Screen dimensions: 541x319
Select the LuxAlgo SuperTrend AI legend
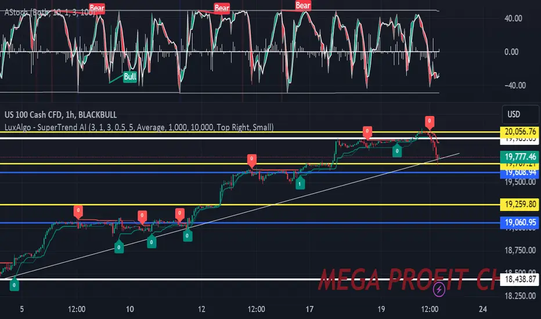pos(139,127)
